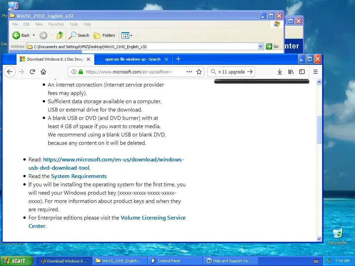Click the page scrollbar up arrow

319,82
